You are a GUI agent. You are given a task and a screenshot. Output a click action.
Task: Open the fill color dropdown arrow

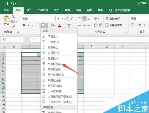pyautogui.click(x=56, y=25)
